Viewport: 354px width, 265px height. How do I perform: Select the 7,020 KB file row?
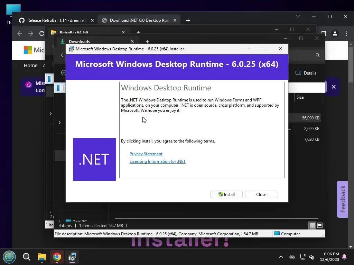click(x=305, y=139)
